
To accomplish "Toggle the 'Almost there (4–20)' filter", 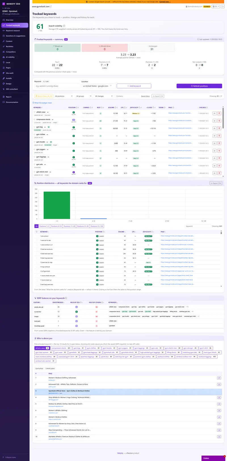I will click(43, 96).
